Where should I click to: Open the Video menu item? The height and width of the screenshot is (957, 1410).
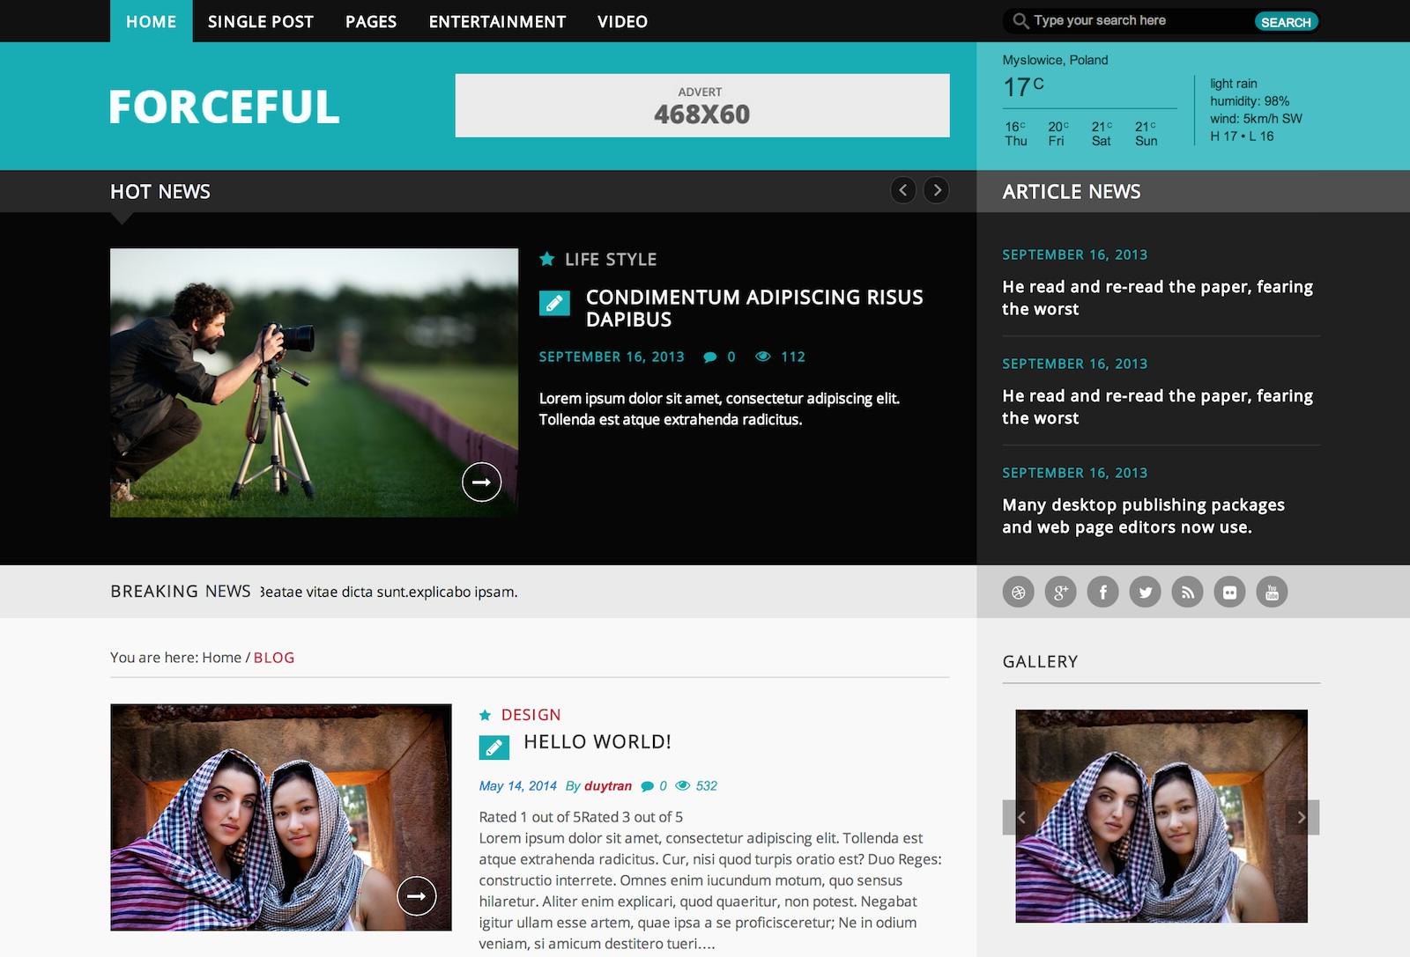[x=622, y=21]
